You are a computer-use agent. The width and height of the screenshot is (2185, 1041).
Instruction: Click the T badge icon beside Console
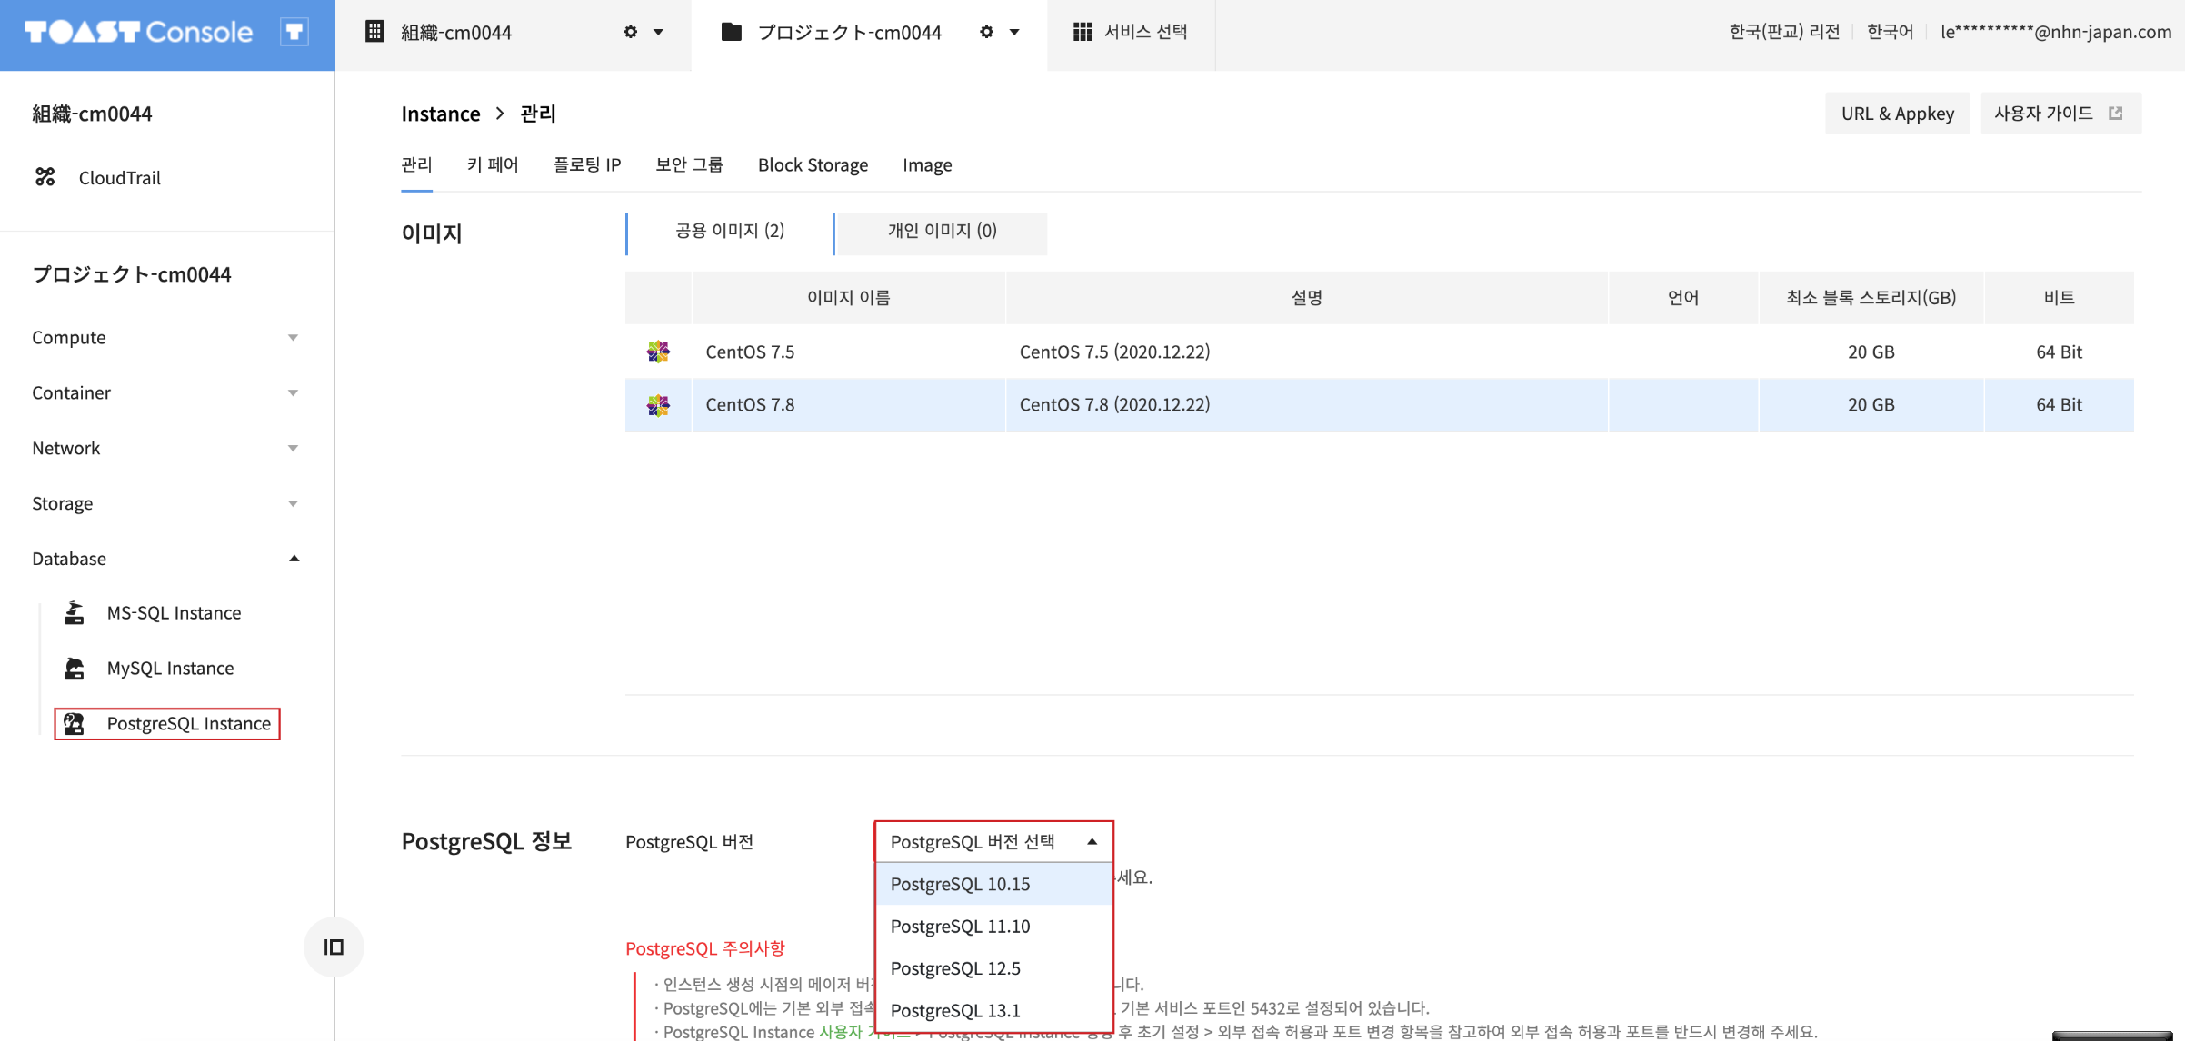click(294, 33)
